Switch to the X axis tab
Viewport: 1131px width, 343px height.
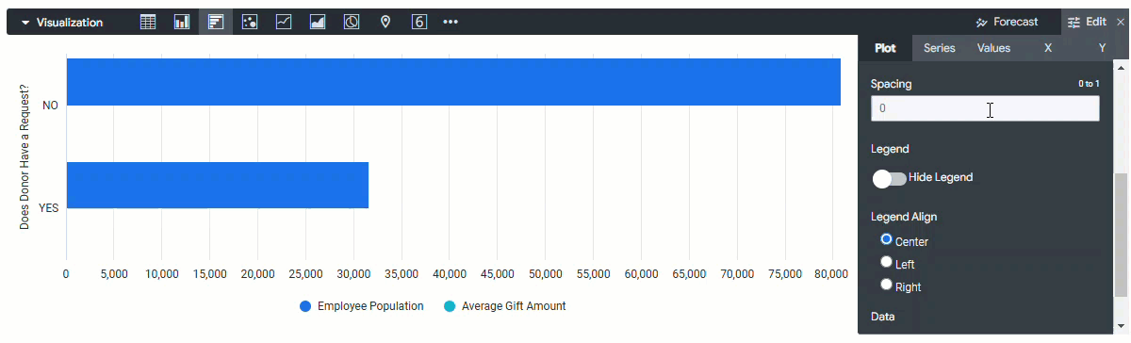coord(1048,48)
